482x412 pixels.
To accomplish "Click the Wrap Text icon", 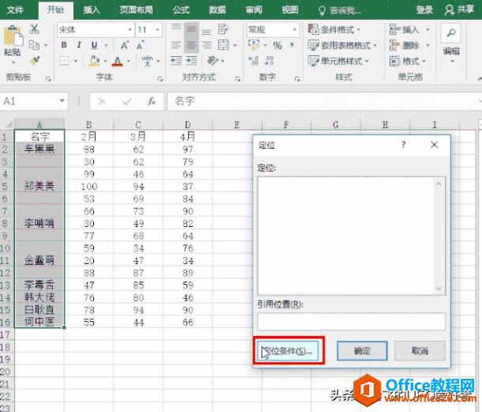I will (223, 29).
